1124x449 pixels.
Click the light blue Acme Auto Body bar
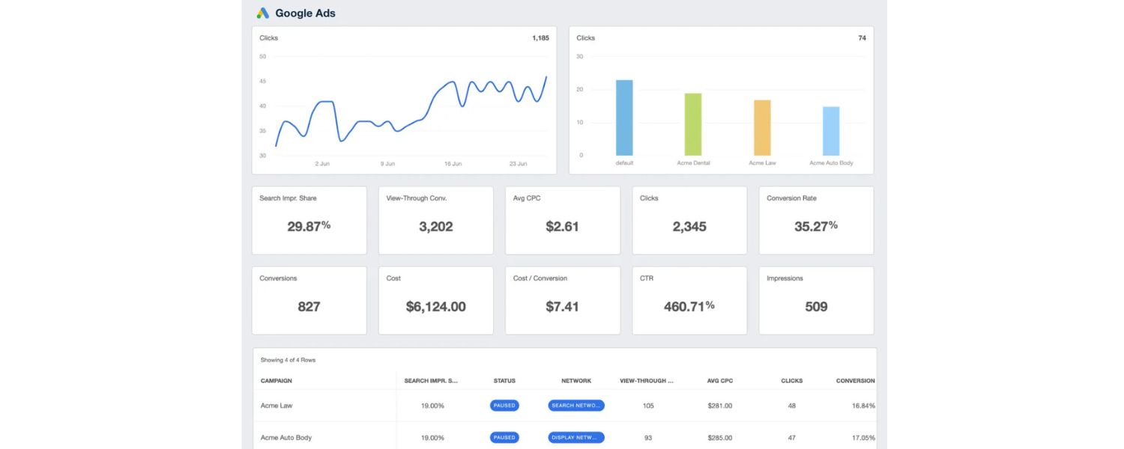[831, 131]
